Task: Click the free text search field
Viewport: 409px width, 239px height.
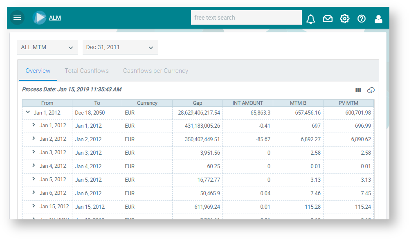Action: [246, 18]
